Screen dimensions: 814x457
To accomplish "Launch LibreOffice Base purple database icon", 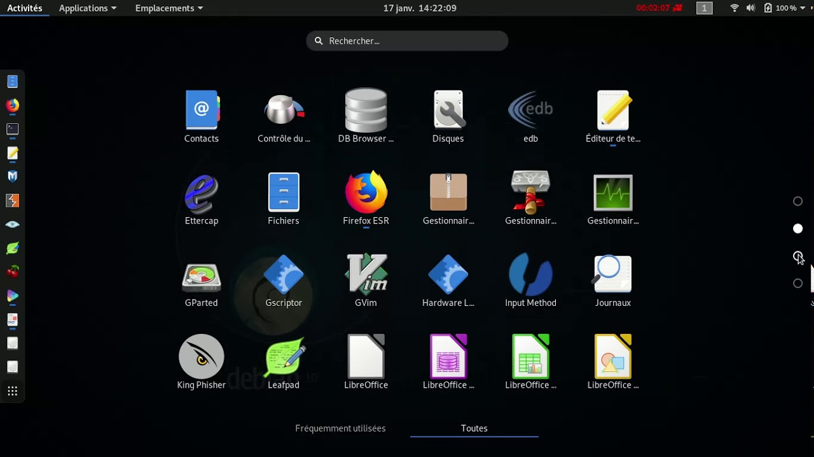I will (448, 364).
